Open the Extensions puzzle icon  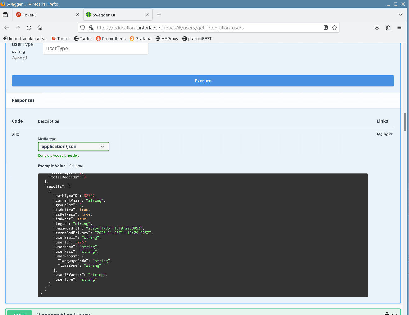tap(388, 28)
